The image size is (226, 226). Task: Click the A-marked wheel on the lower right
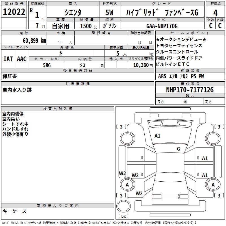(213, 184)
